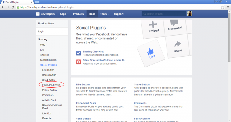Select the Social Plugins browser tab
Viewport: 231px width, 122px height.
pyautogui.click(x=17, y=2)
